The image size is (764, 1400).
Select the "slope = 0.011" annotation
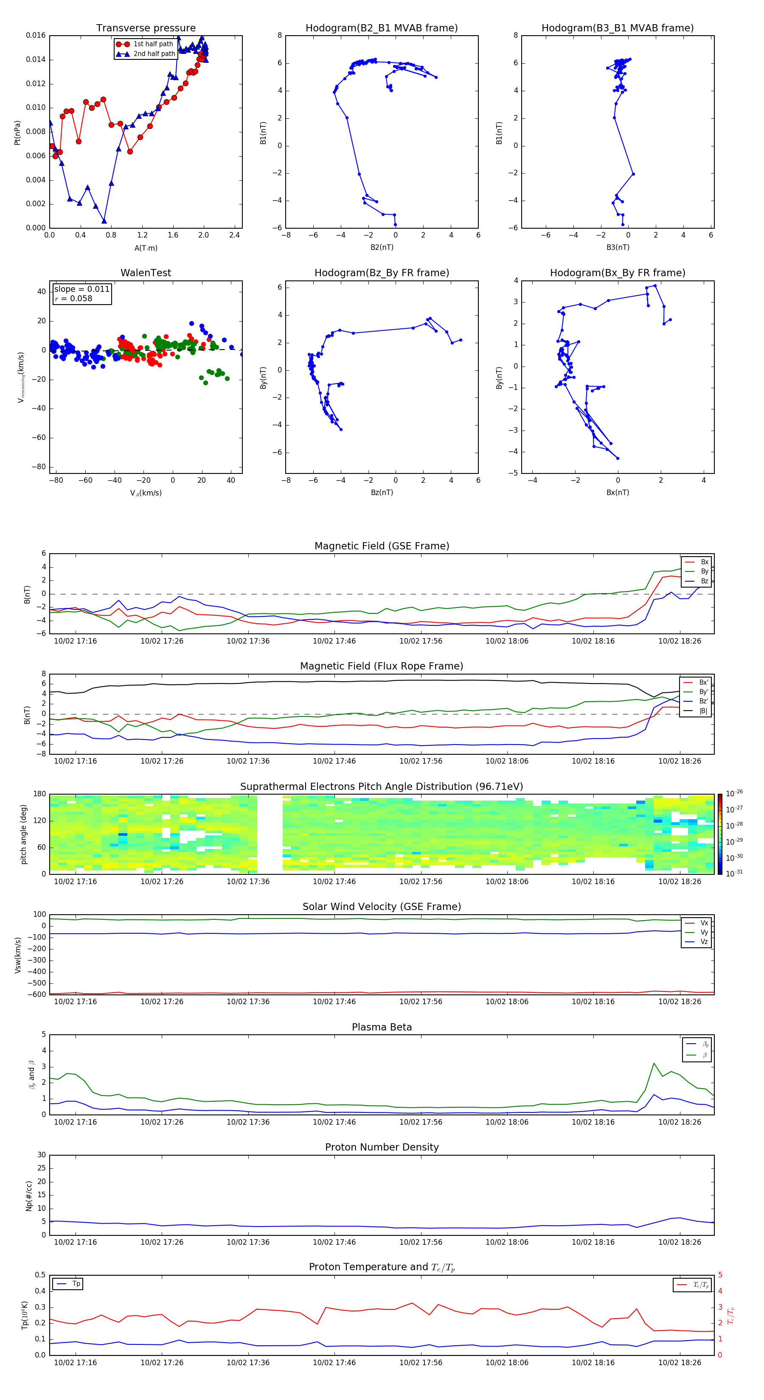click(x=82, y=289)
